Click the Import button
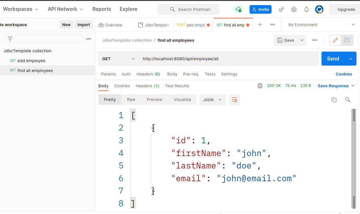 click(84, 25)
